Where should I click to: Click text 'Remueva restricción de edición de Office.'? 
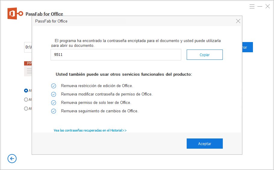point(97,86)
